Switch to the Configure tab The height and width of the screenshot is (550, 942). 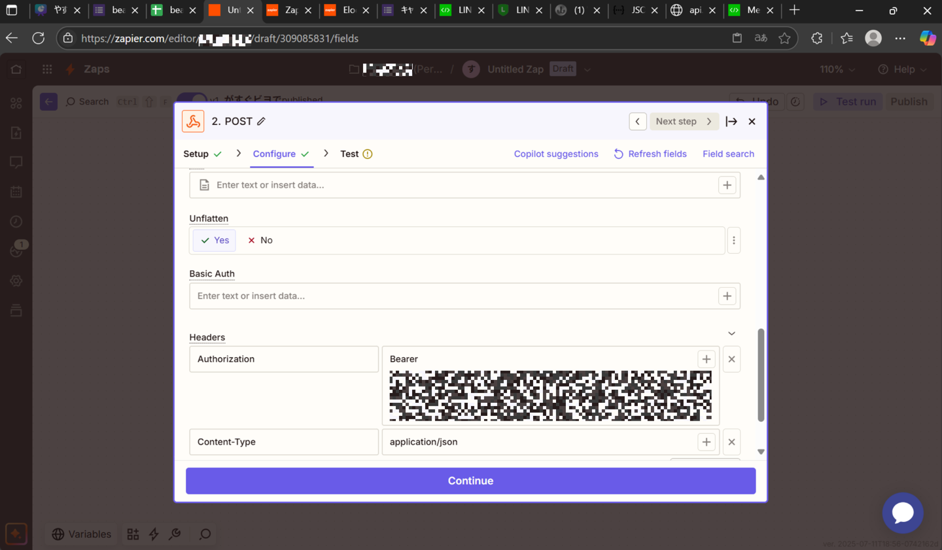tap(281, 154)
